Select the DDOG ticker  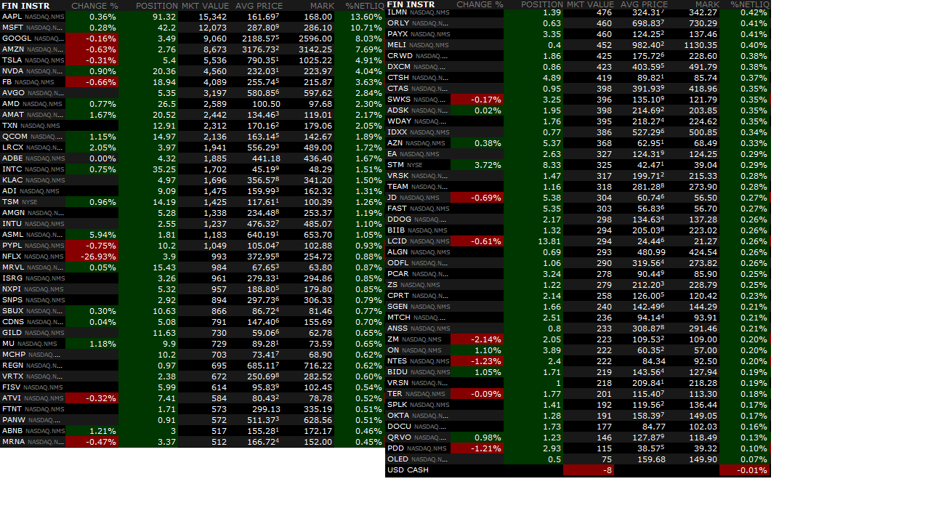click(399, 219)
